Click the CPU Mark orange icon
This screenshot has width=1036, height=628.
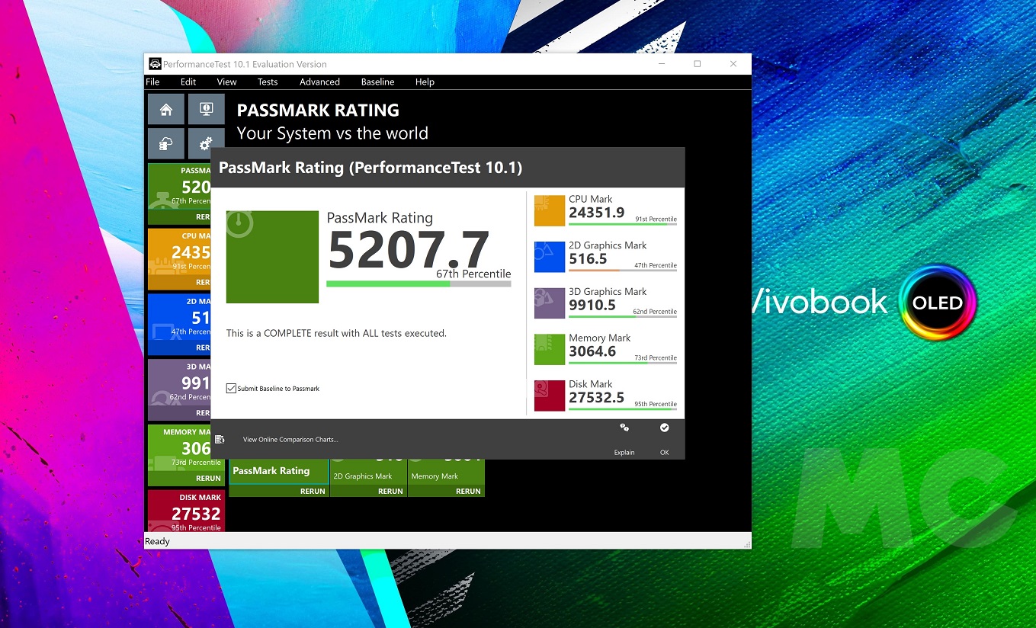(x=549, y=211)
